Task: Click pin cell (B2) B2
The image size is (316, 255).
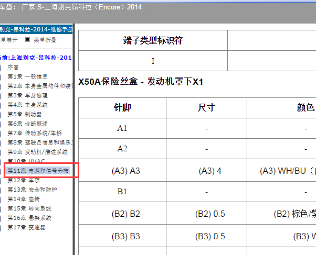Action: [x=122, y=213]
